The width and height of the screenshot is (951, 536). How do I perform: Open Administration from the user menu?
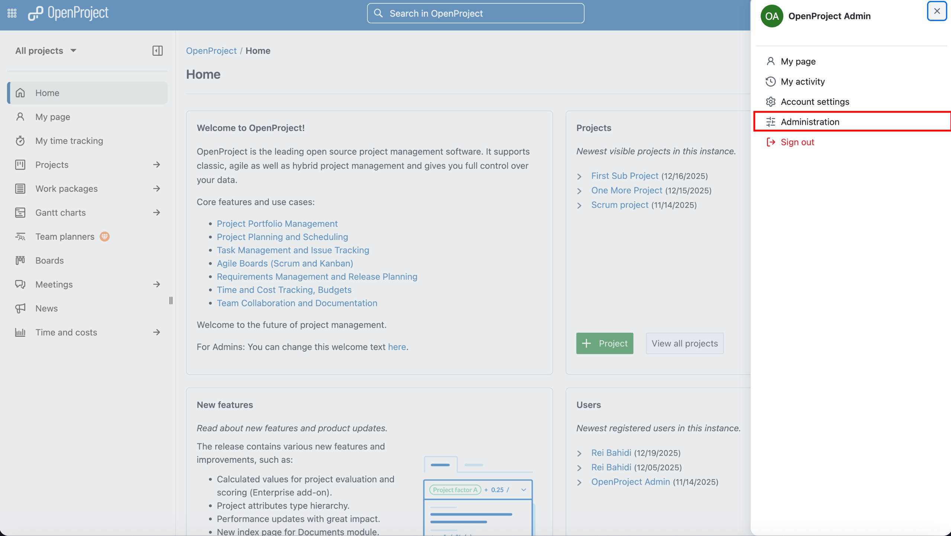point(851,122)
